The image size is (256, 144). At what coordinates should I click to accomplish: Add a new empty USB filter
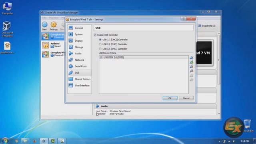coord(191,58)
